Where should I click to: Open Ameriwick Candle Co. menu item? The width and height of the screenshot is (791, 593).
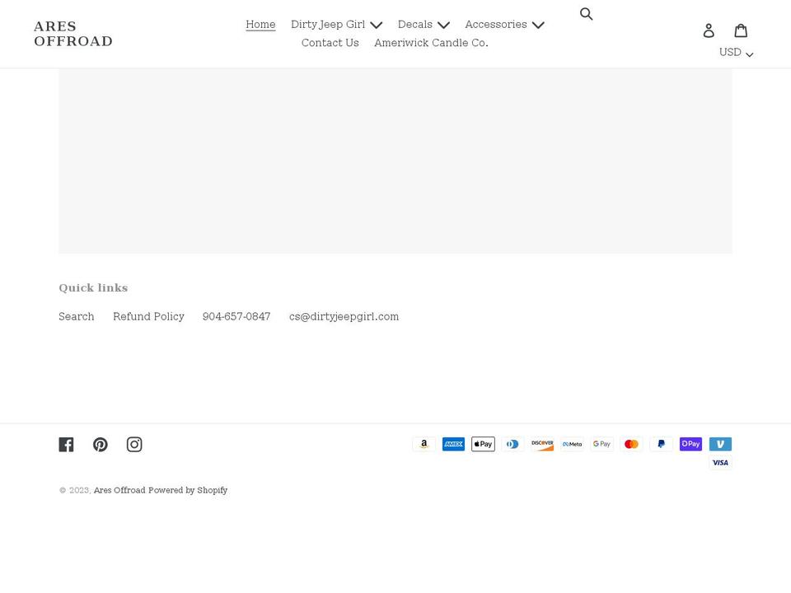tap(431, 43)
